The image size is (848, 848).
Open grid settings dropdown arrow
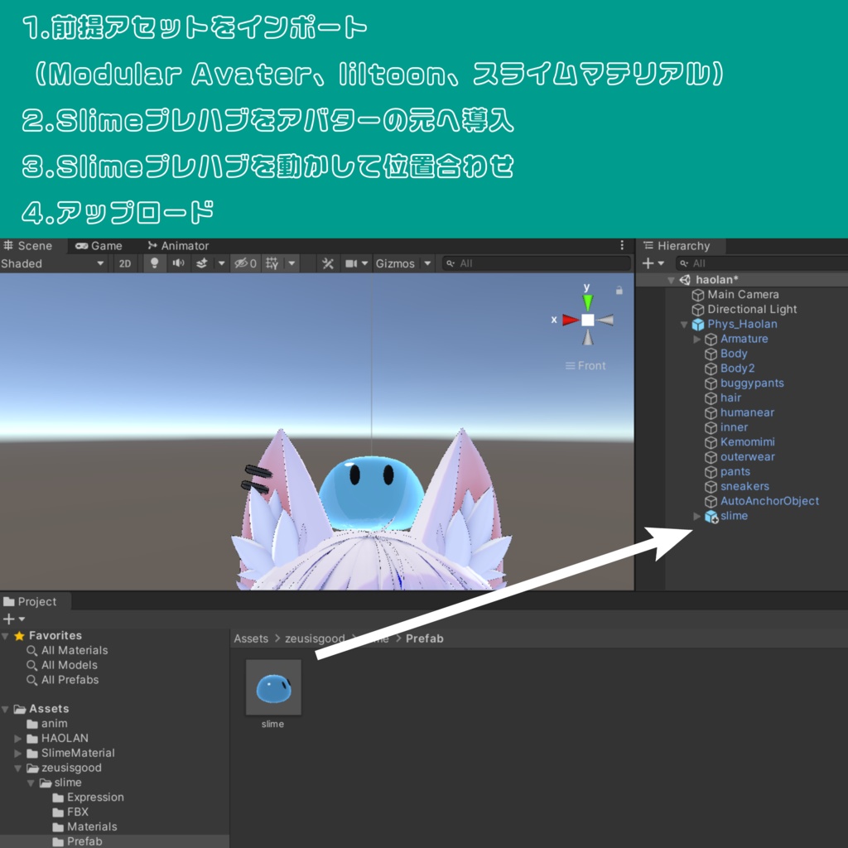point(291,263)
